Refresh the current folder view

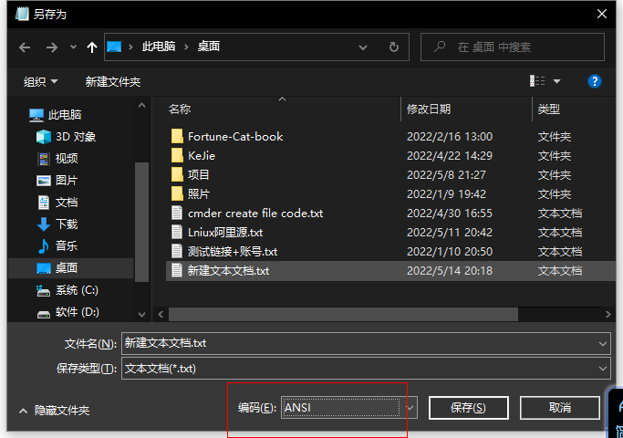tap(394, 47)
